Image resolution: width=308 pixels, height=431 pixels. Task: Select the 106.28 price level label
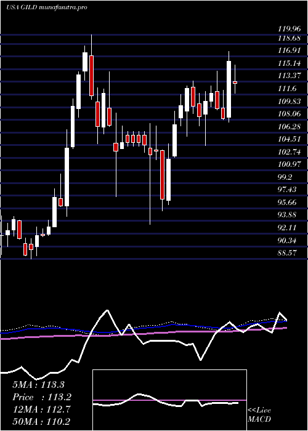[289, 127]
